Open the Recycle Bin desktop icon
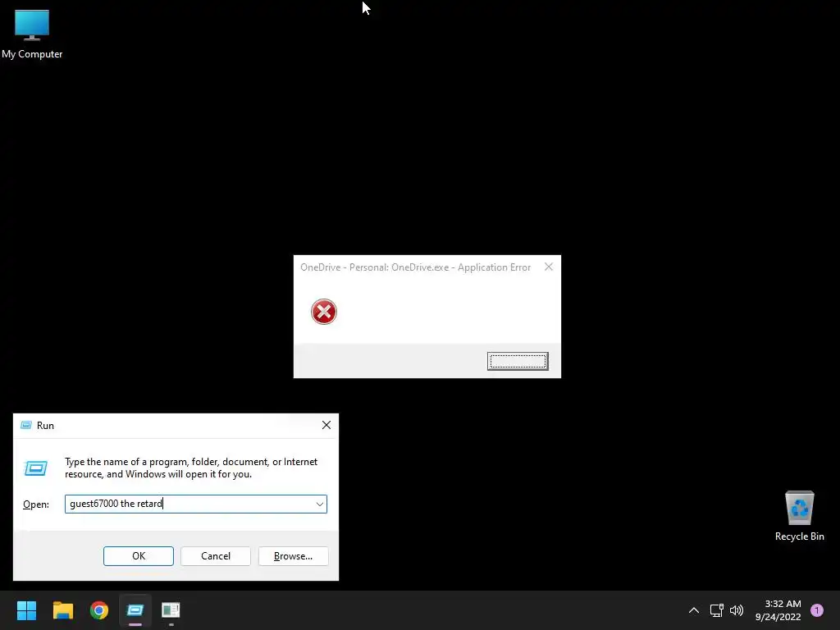 (799, 516)
